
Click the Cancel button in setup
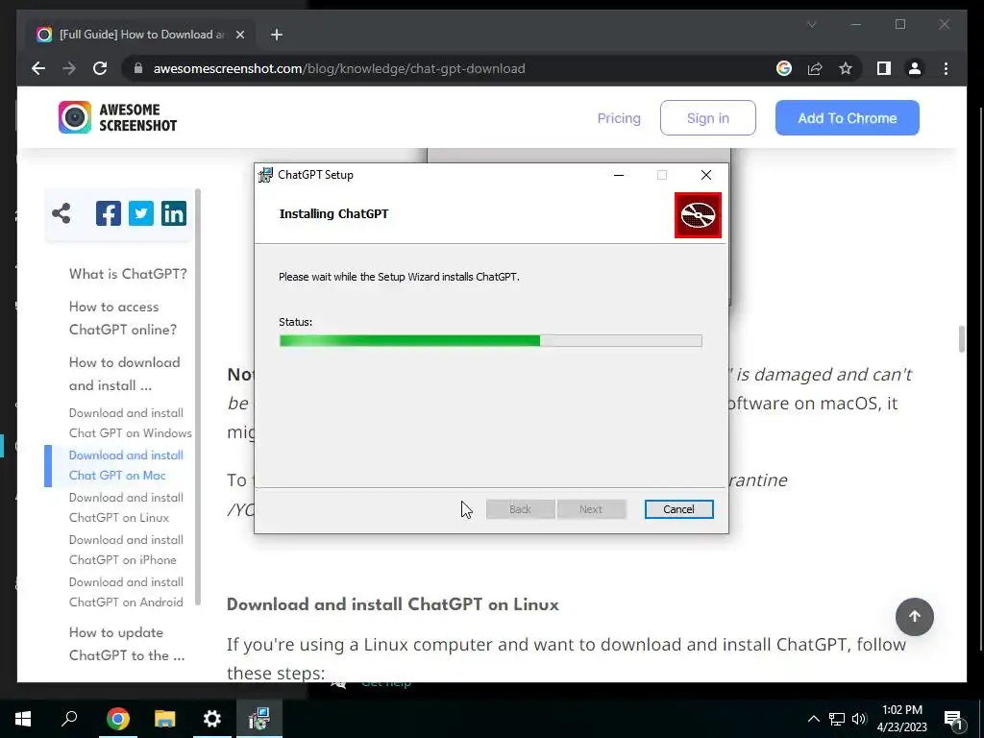(x=679, y=509)
